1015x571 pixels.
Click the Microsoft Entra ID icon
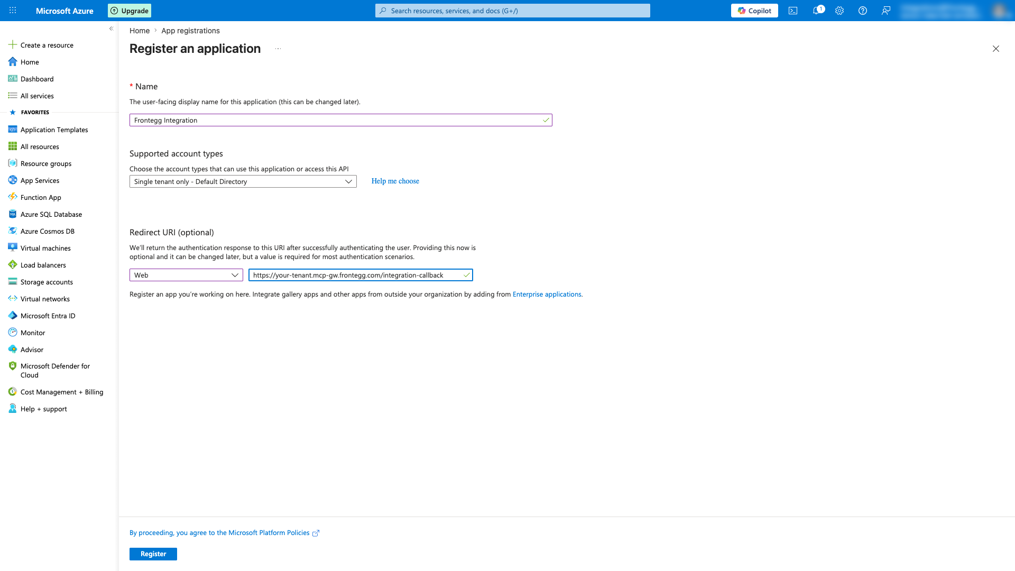(x=13, y=316)
